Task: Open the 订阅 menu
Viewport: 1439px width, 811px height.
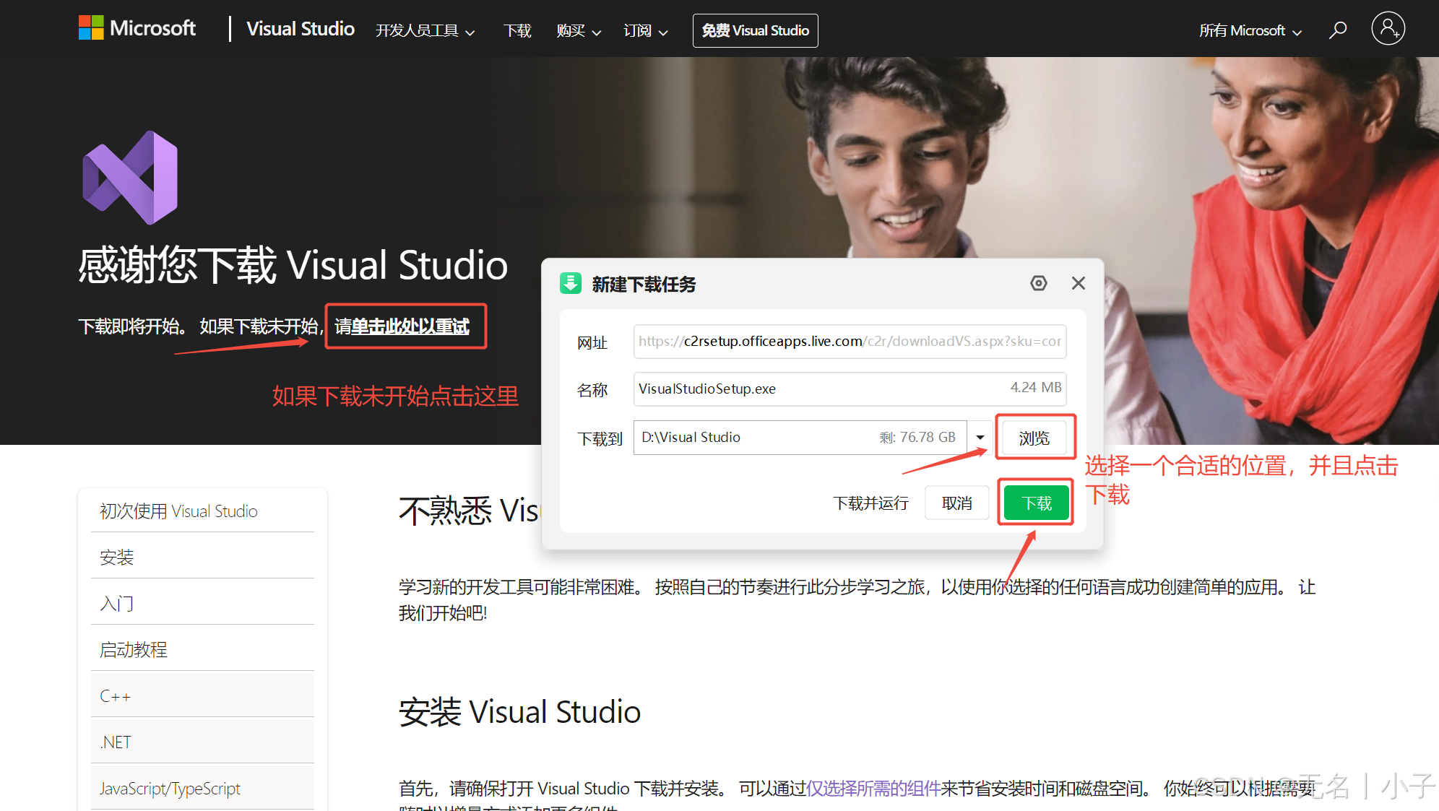Action: click(x=644, y=30)
